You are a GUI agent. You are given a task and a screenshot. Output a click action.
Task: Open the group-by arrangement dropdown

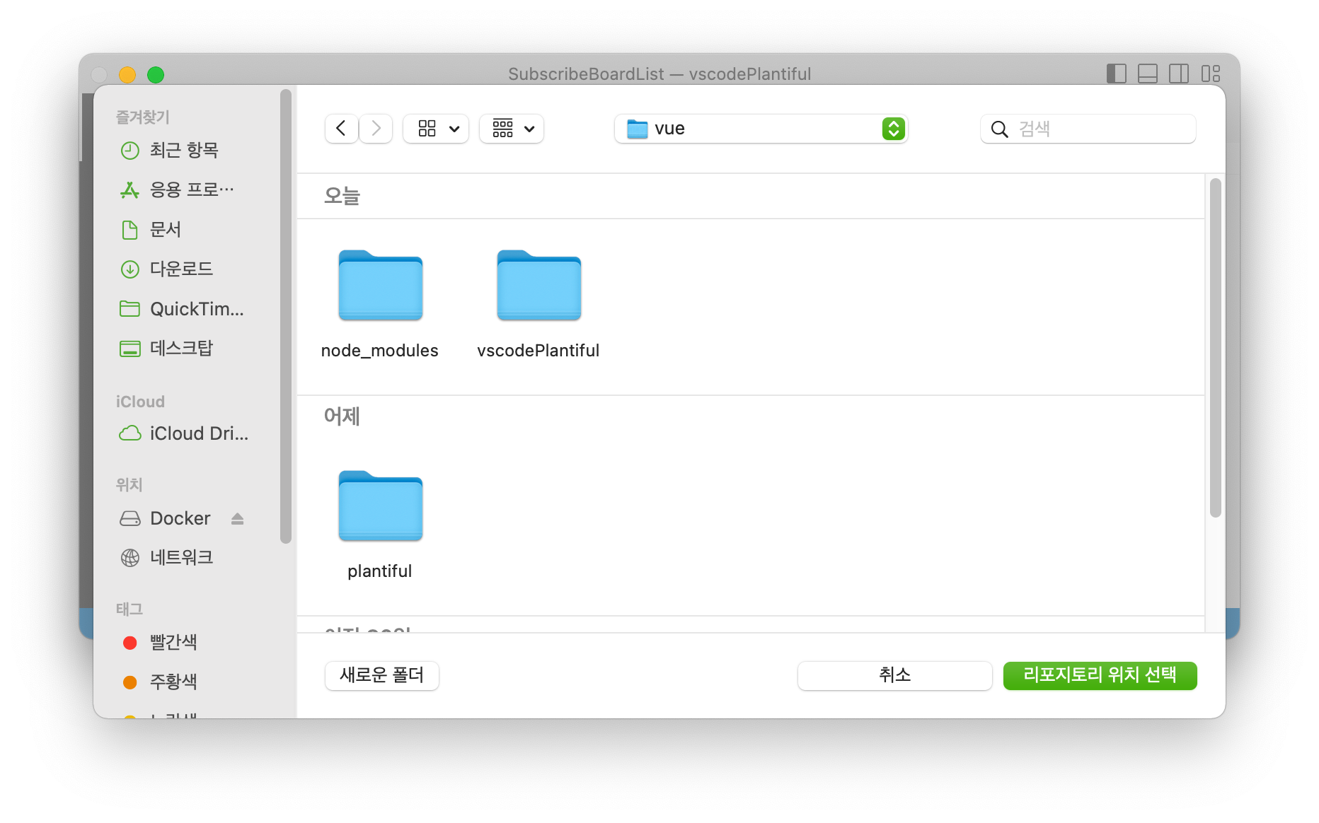512,129
